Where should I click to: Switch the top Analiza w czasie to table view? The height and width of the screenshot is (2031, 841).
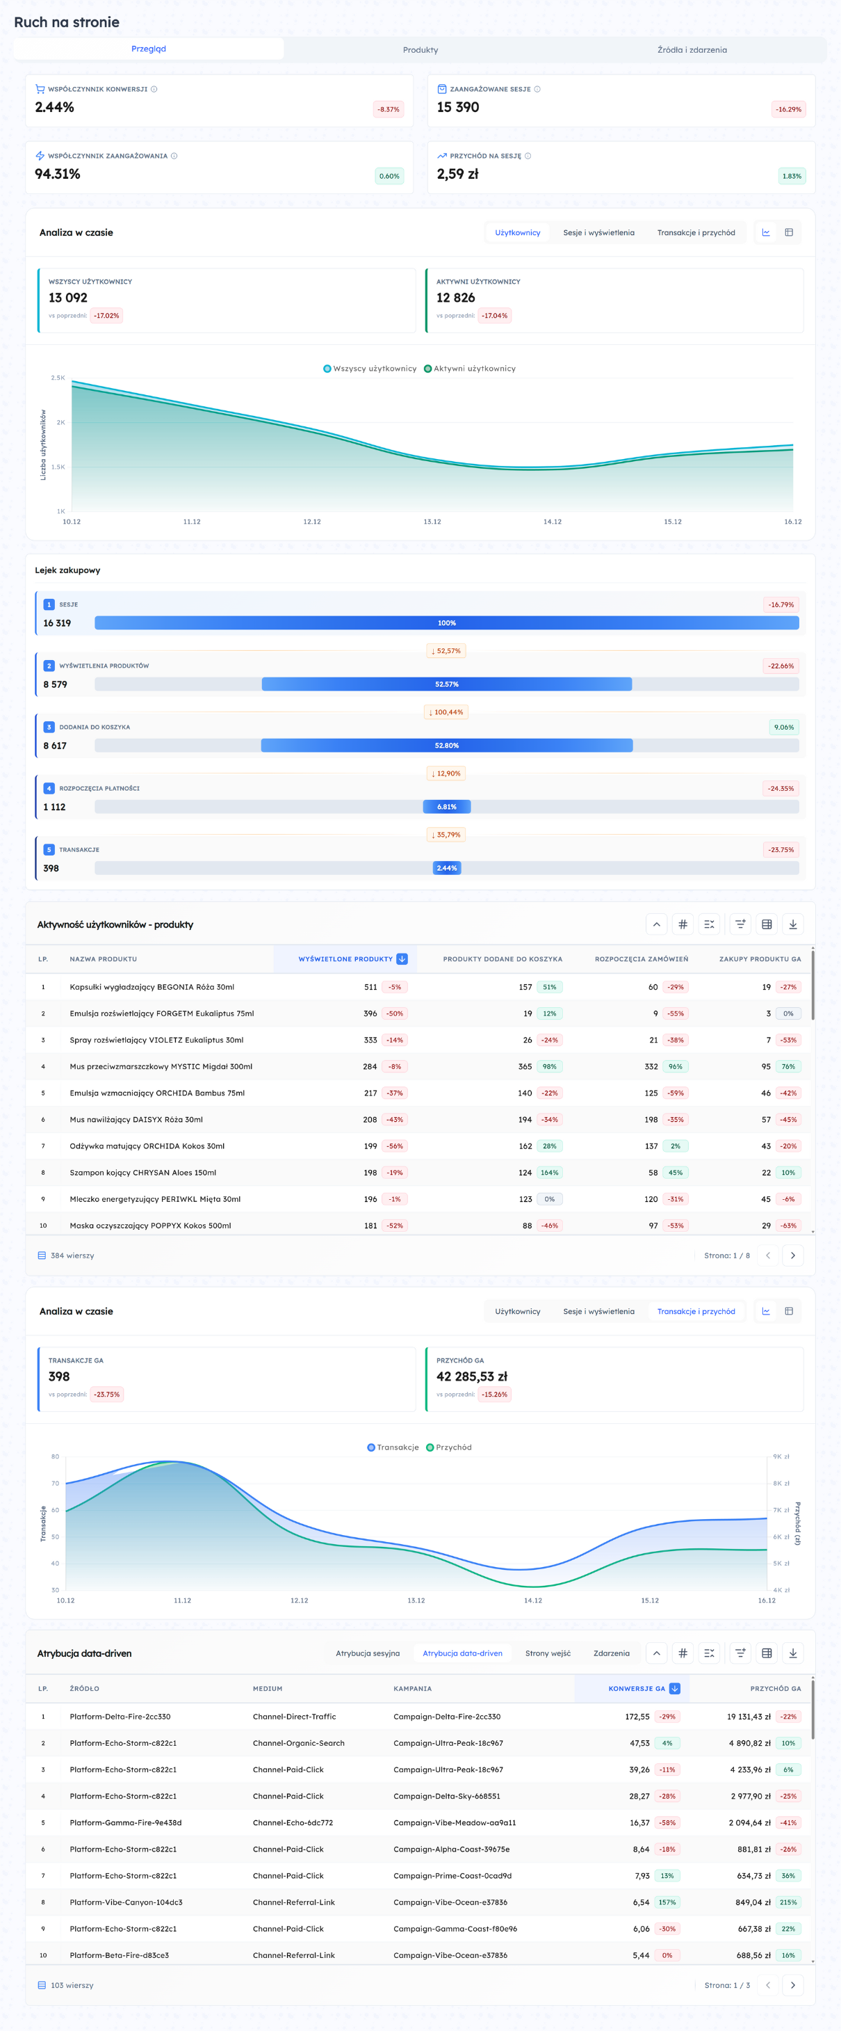788,232
